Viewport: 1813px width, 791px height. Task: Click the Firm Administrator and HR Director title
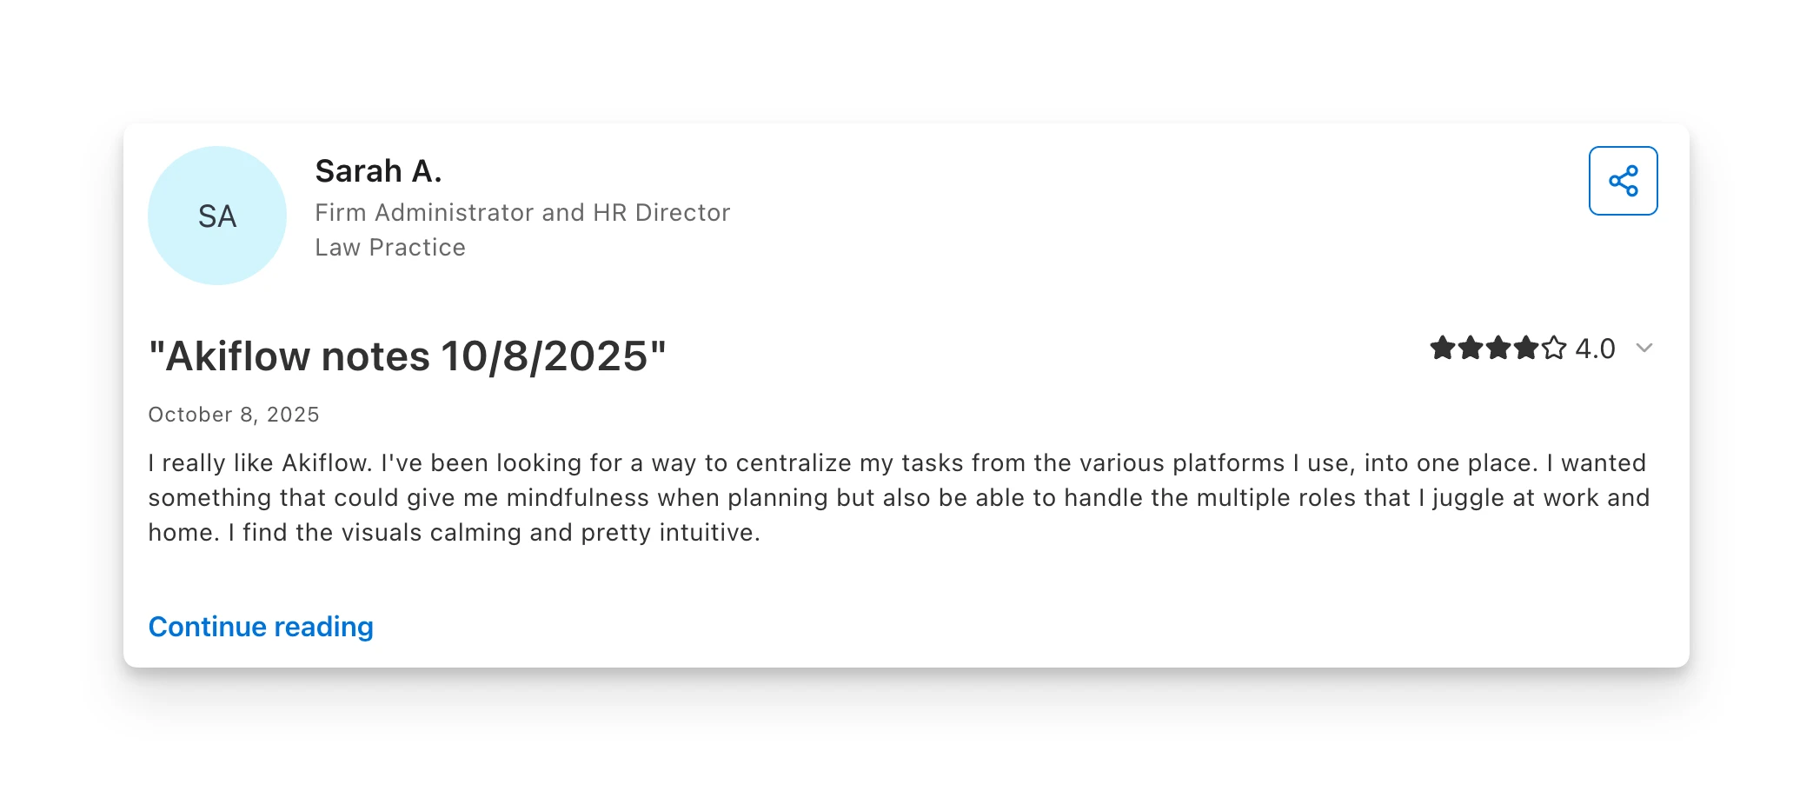point(522,213)
